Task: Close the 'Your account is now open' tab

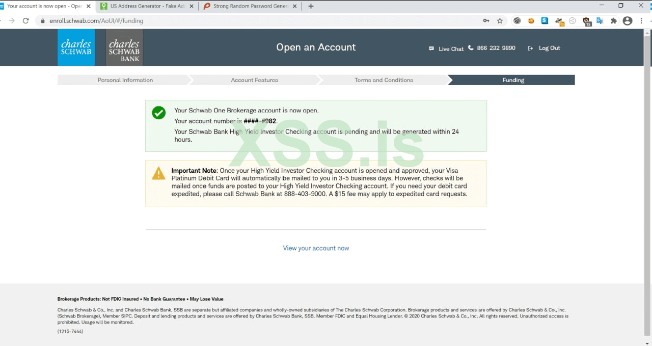Action: point(89,6)
